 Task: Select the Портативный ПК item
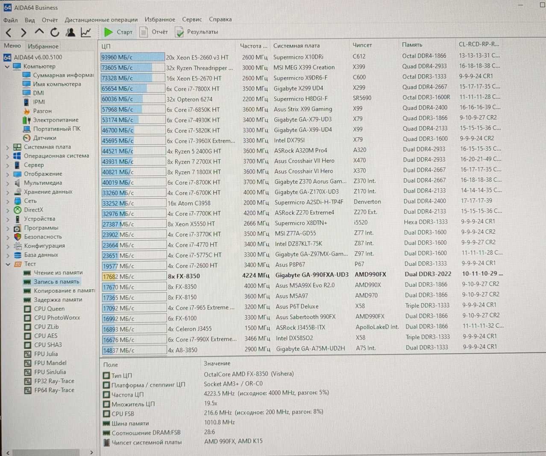point(52,129)
